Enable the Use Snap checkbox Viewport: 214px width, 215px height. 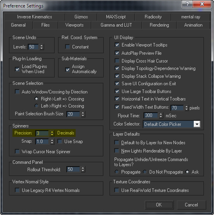(x=60, y=142)
